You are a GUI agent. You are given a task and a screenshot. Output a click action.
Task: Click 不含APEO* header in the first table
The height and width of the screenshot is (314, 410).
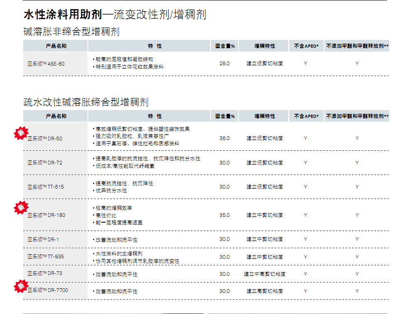[x=306, y=46]
